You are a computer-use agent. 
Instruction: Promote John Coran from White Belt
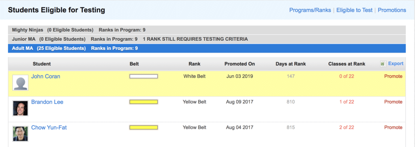pyautogui.click(x=393, y=77)
